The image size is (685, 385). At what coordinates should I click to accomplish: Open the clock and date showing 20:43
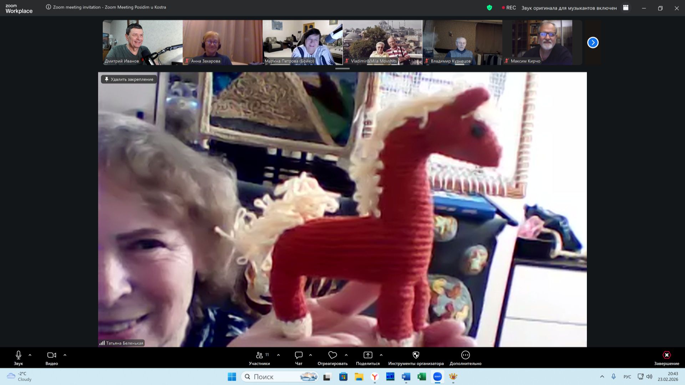668,376
